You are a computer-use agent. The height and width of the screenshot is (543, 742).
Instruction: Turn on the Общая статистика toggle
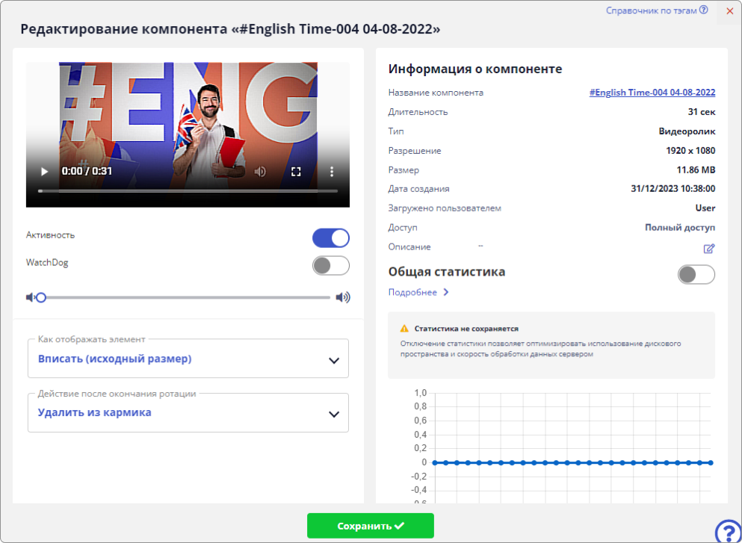click(695, 275)
